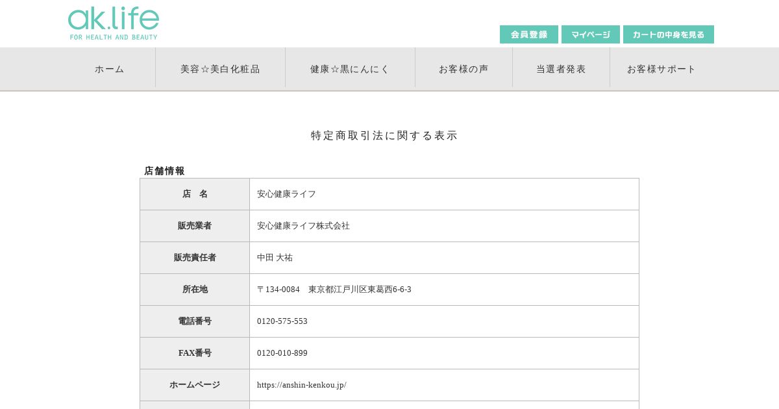Select the 当選者発表 menu item
779x409 pixels.
tap(561, 69)
